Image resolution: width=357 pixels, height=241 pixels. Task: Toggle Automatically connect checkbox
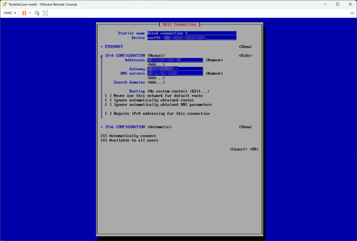(104, 136)
